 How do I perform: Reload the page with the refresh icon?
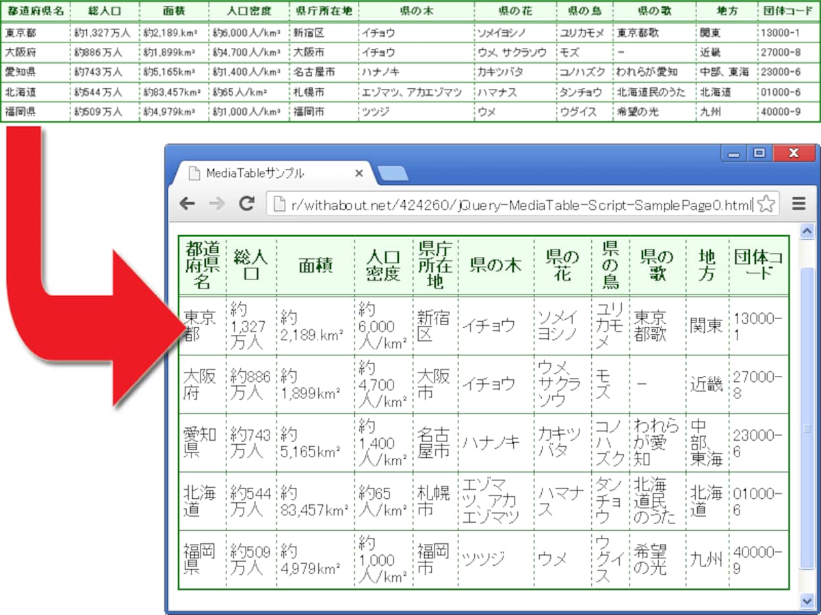[246, 203]
